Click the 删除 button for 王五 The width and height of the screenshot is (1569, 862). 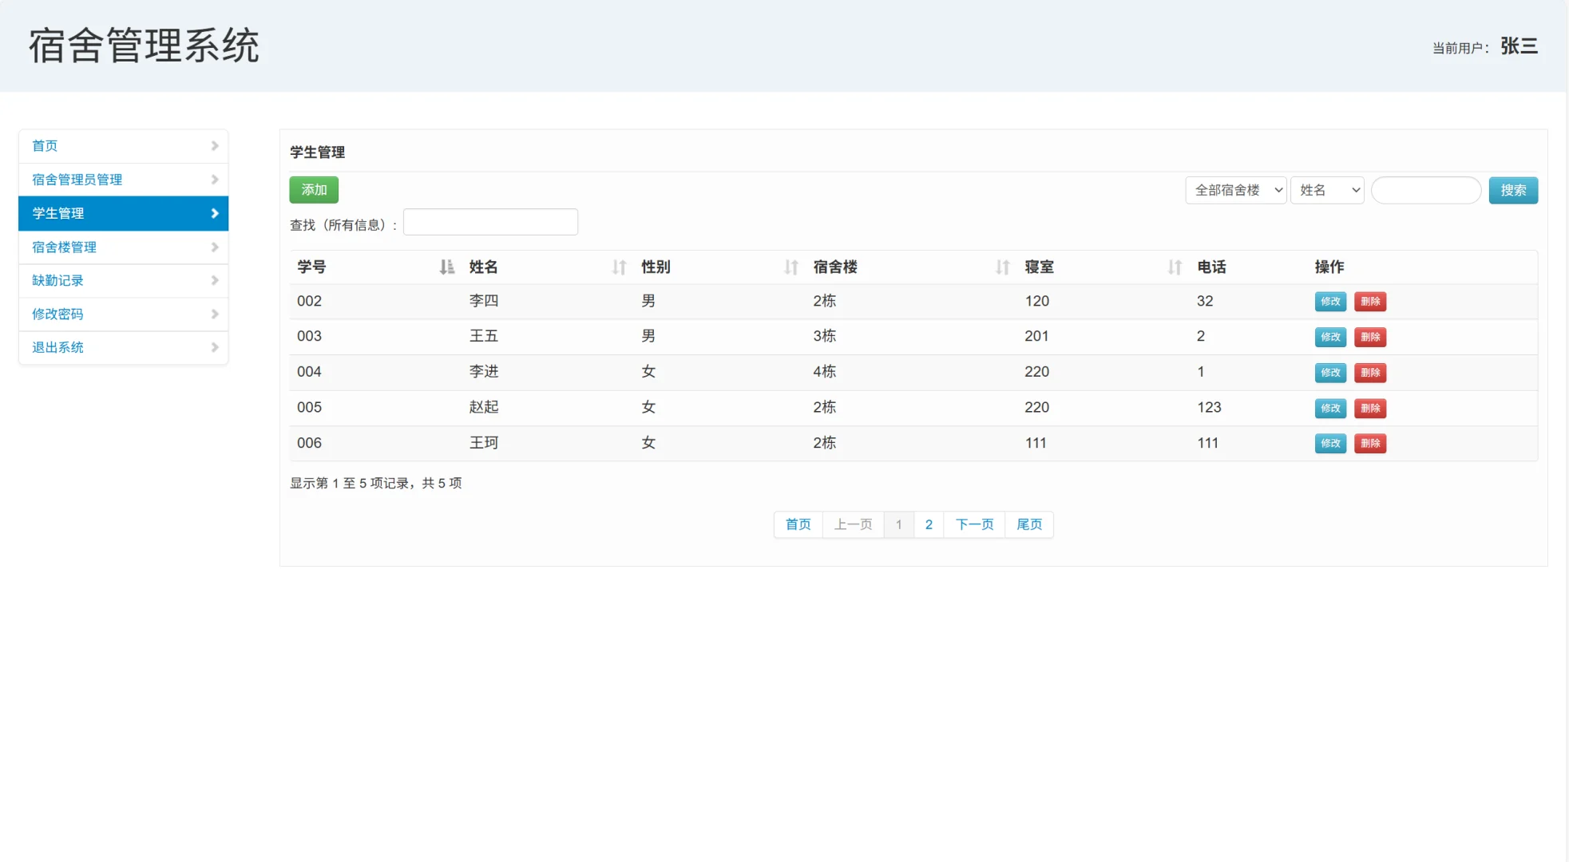pos(1370,337)
